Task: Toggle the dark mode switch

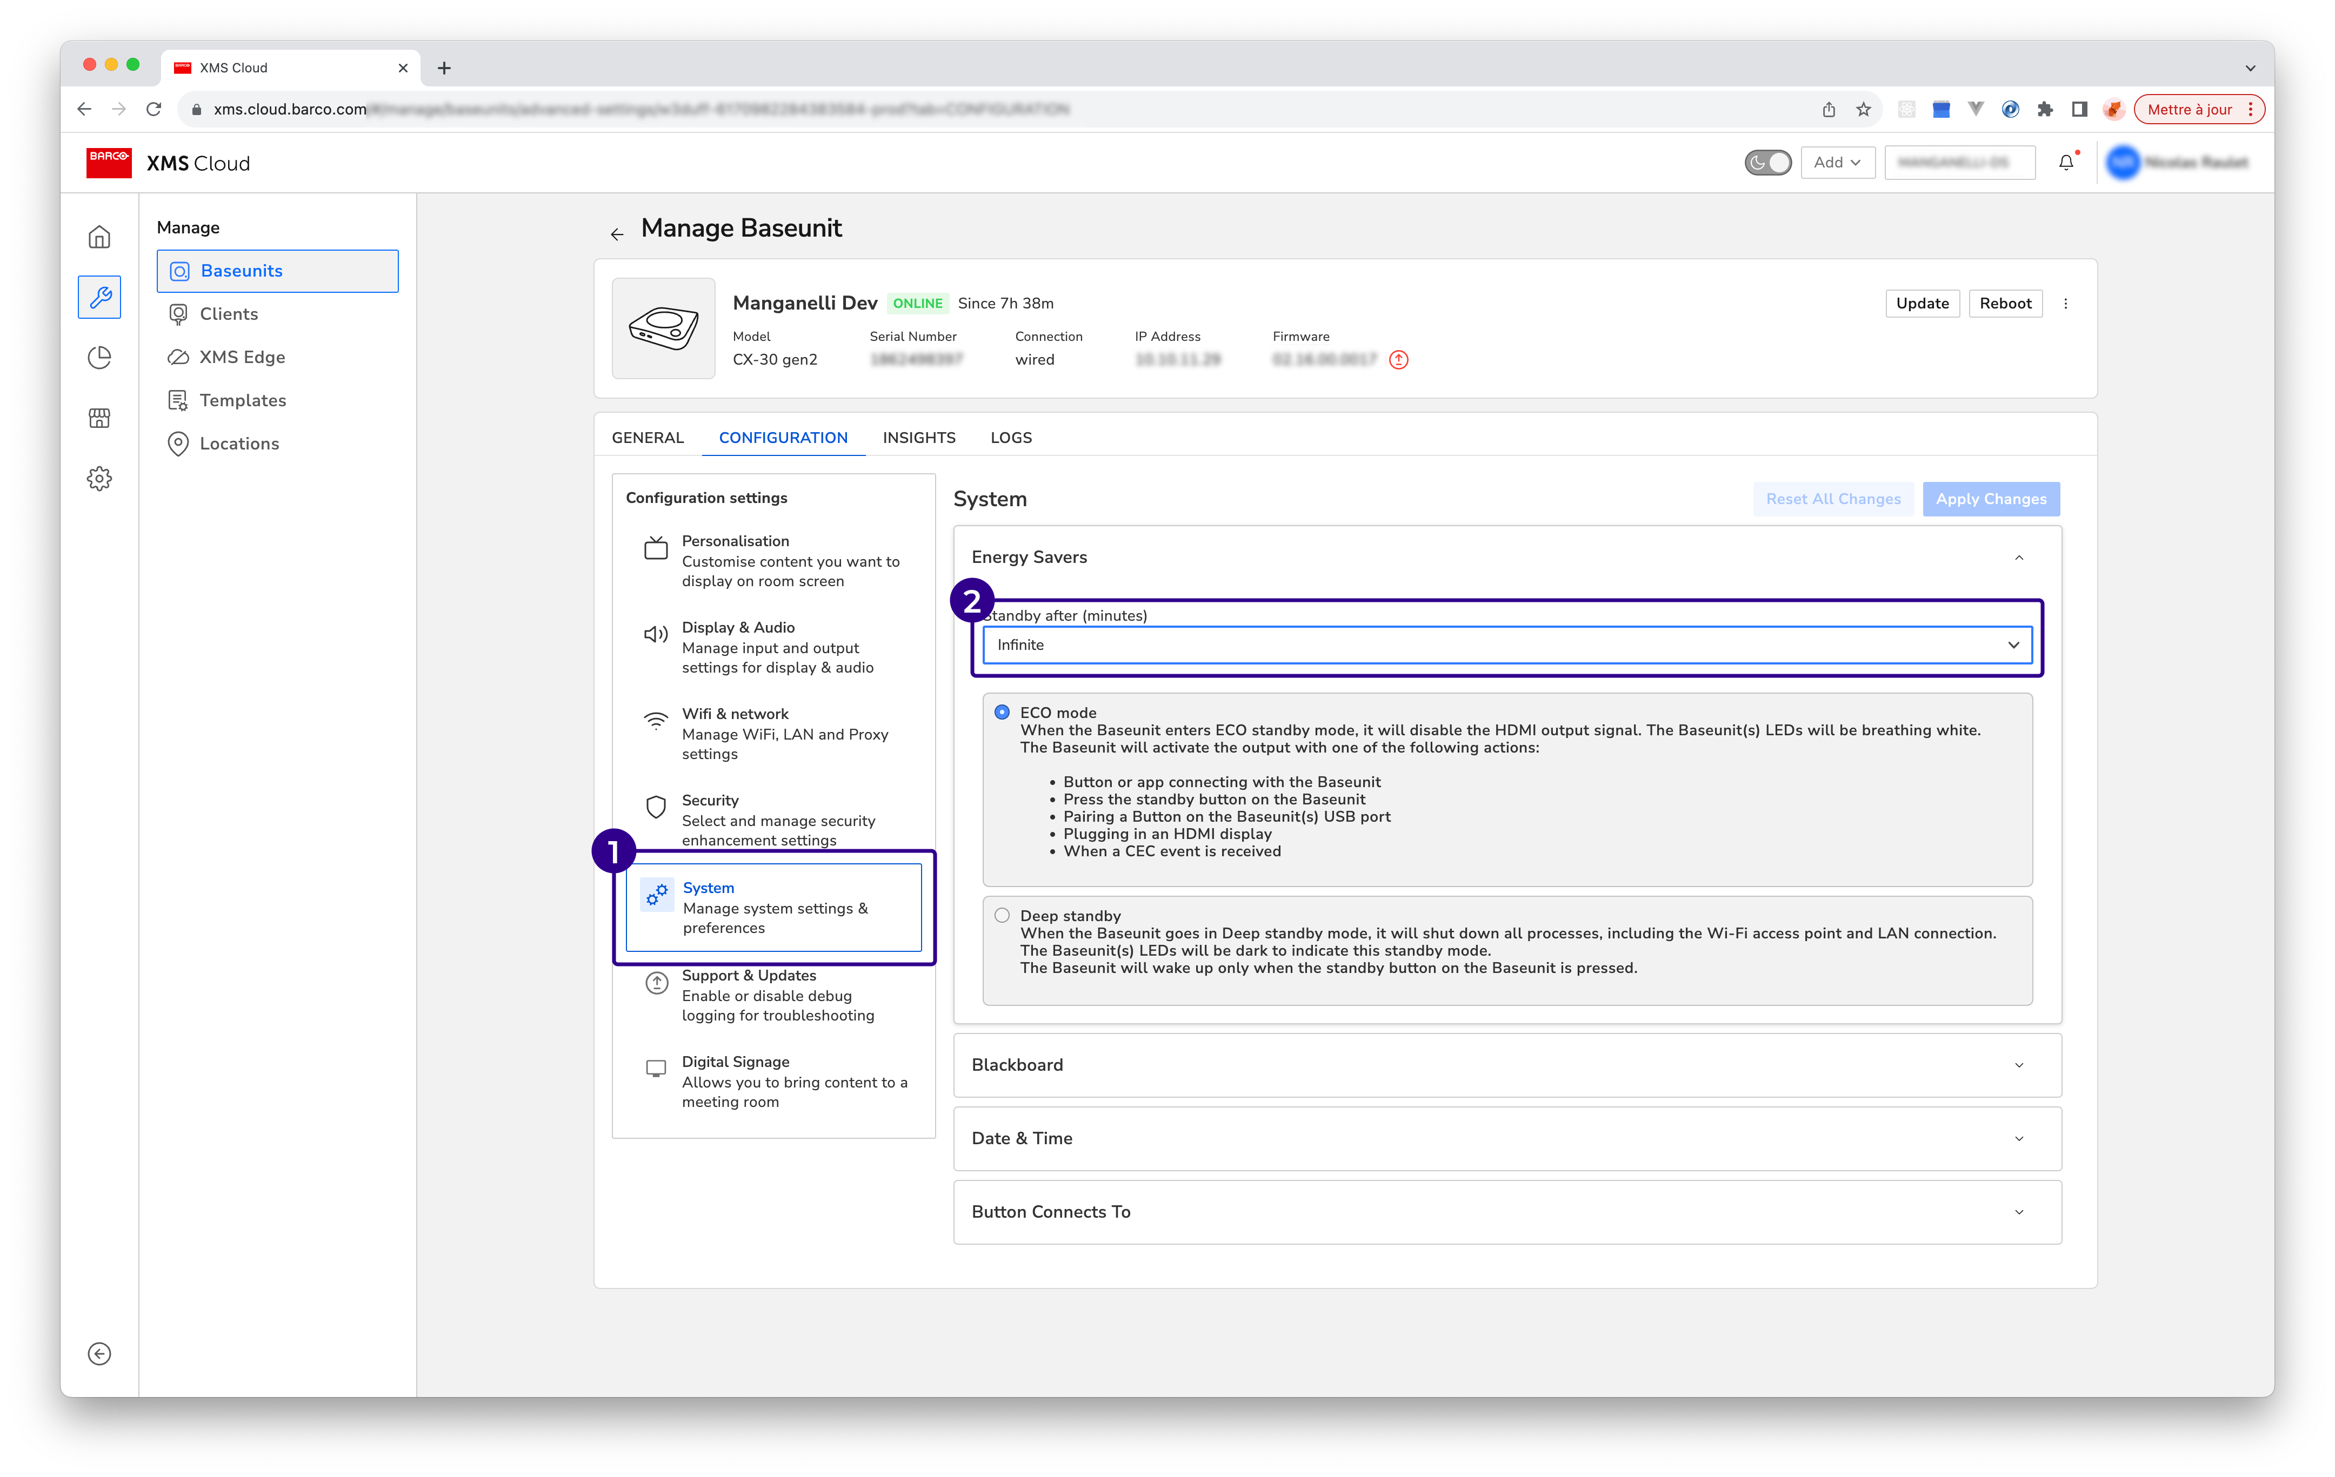Action: tap(1767, 163)
